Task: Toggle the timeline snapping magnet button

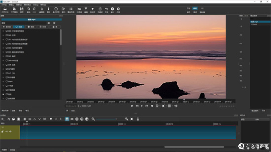Action: (x=67, y=119)
